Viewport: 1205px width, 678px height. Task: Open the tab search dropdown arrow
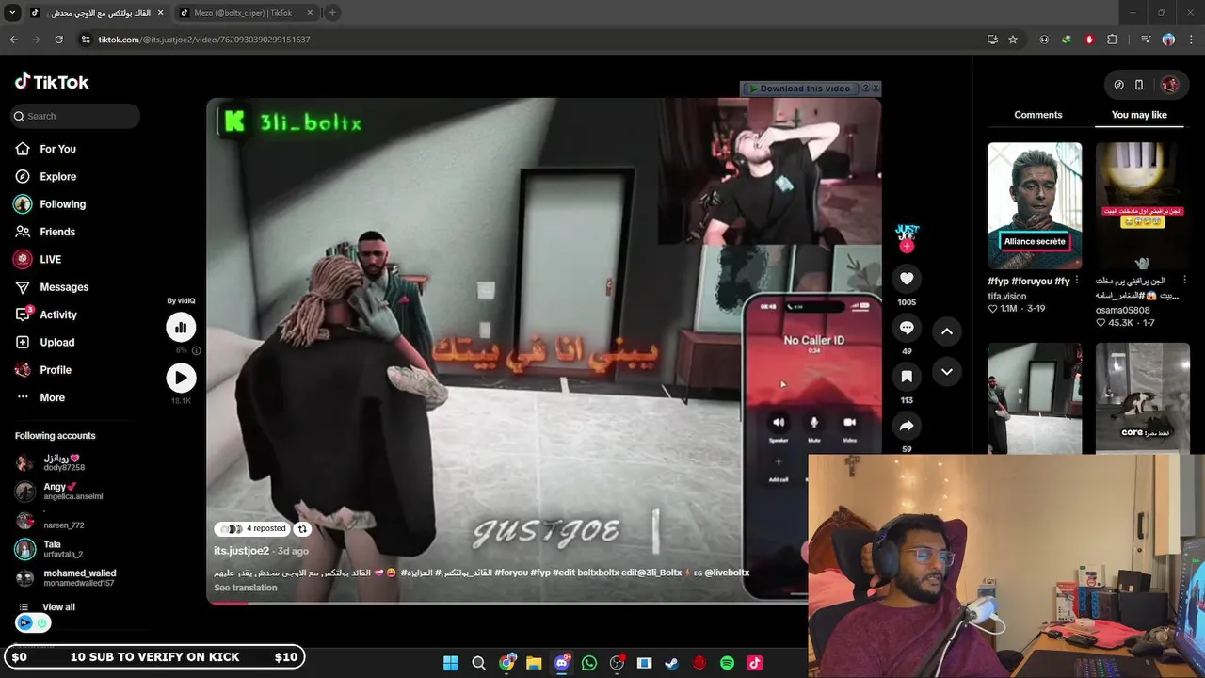tap(12, 12)
